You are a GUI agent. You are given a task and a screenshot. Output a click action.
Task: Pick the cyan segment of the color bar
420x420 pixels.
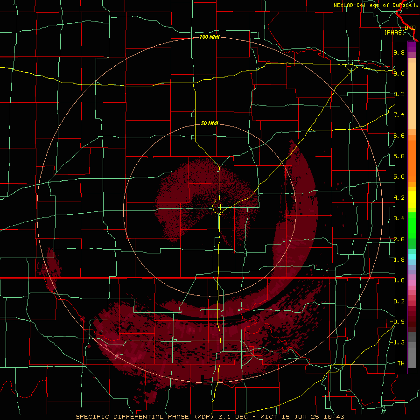click(x=412, y=257)
